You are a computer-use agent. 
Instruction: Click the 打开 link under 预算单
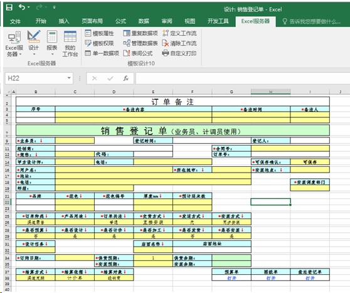pyautogui.click(x=231, y=278)
